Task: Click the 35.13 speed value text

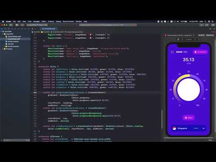Action: tap(189, 60)
